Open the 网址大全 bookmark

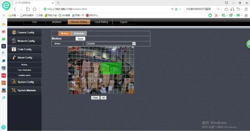click(51, 15)
